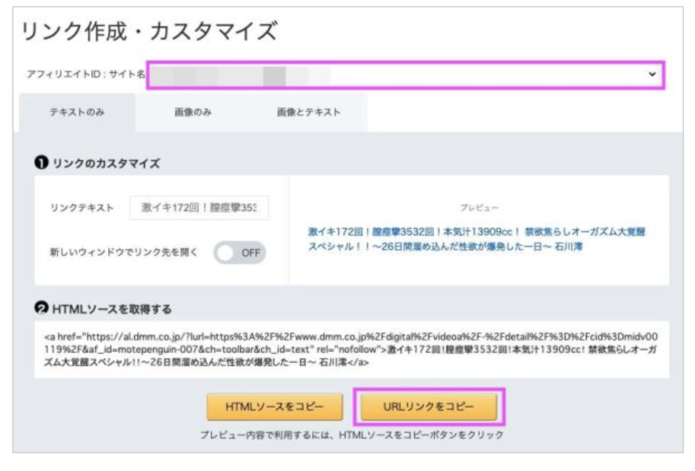Viewport: 695px width, 471px height.
Task: Click the white knob of the OFF toggle
Action: click(x=227, y=252)
